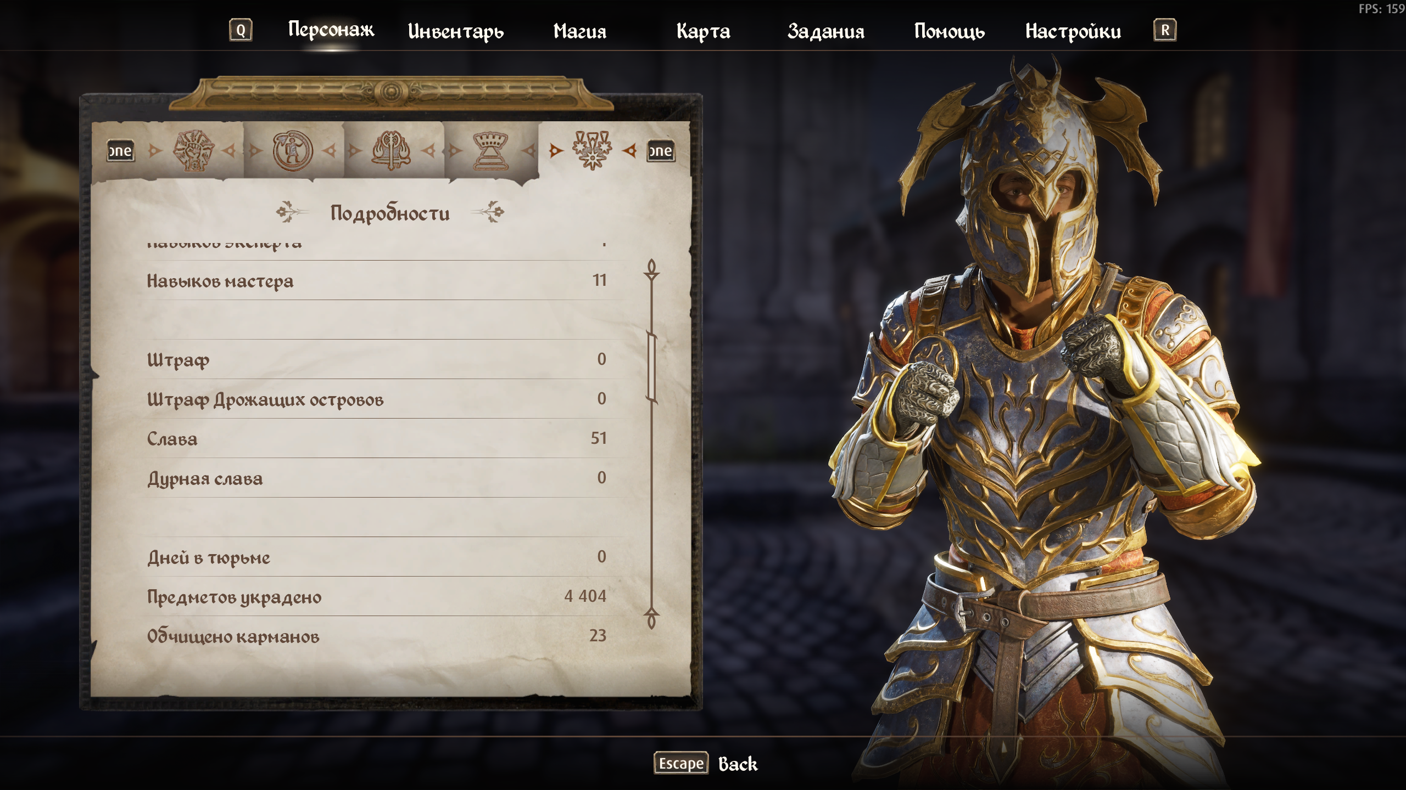Image resolution: width=1406 pixels, height=790 pixels.
Task: Go to the Задания tab
Action: point(826,31)
